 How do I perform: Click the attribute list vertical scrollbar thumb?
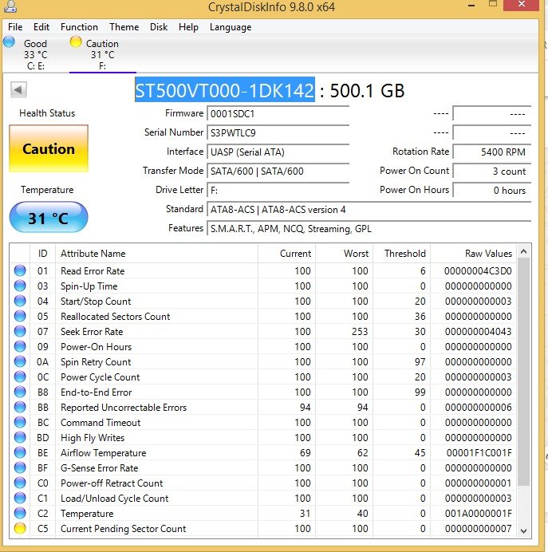pos(524,372)
